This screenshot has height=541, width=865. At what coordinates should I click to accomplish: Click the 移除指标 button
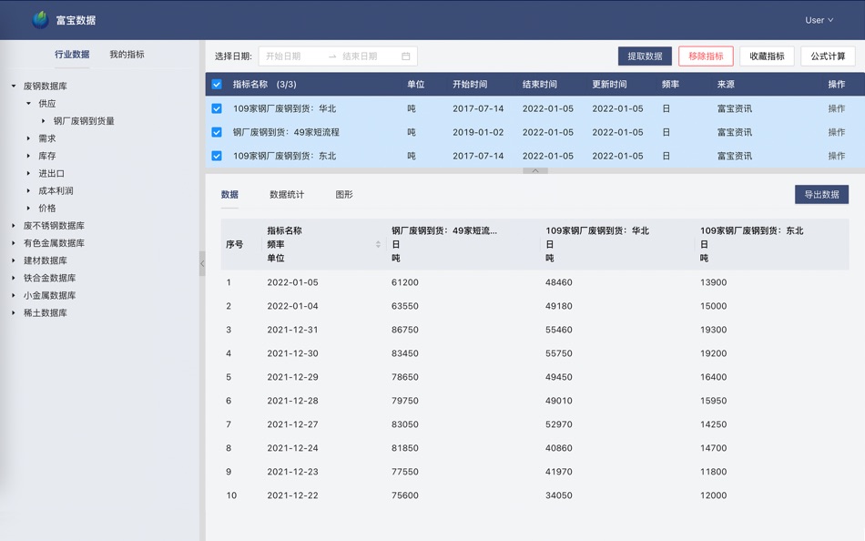point(706,56)
